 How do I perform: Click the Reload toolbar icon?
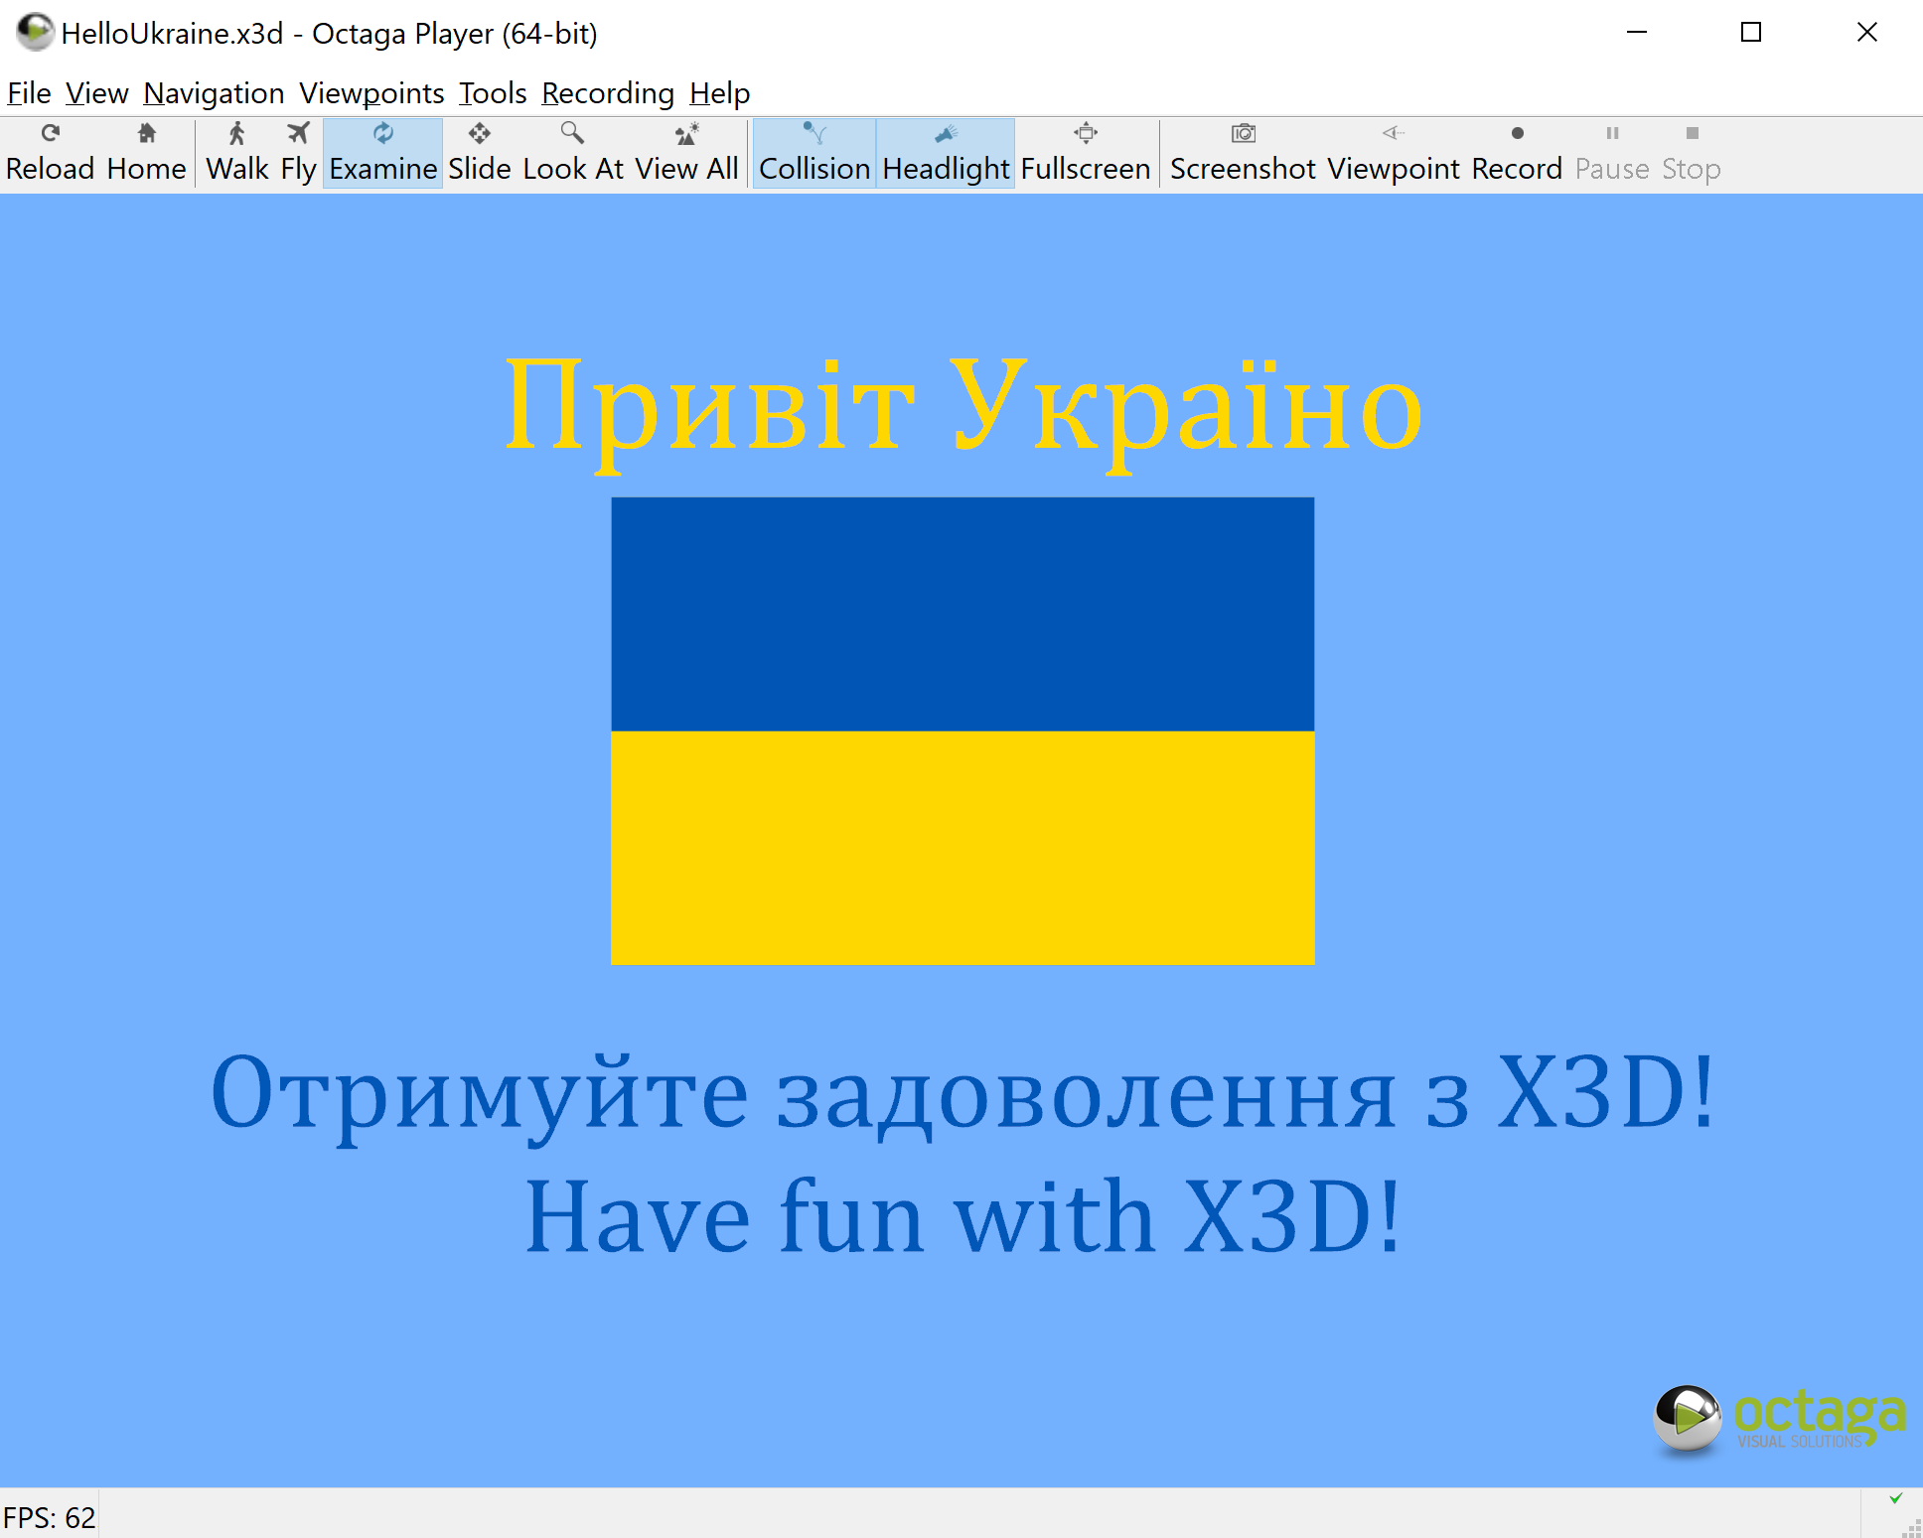click(50, 152)
